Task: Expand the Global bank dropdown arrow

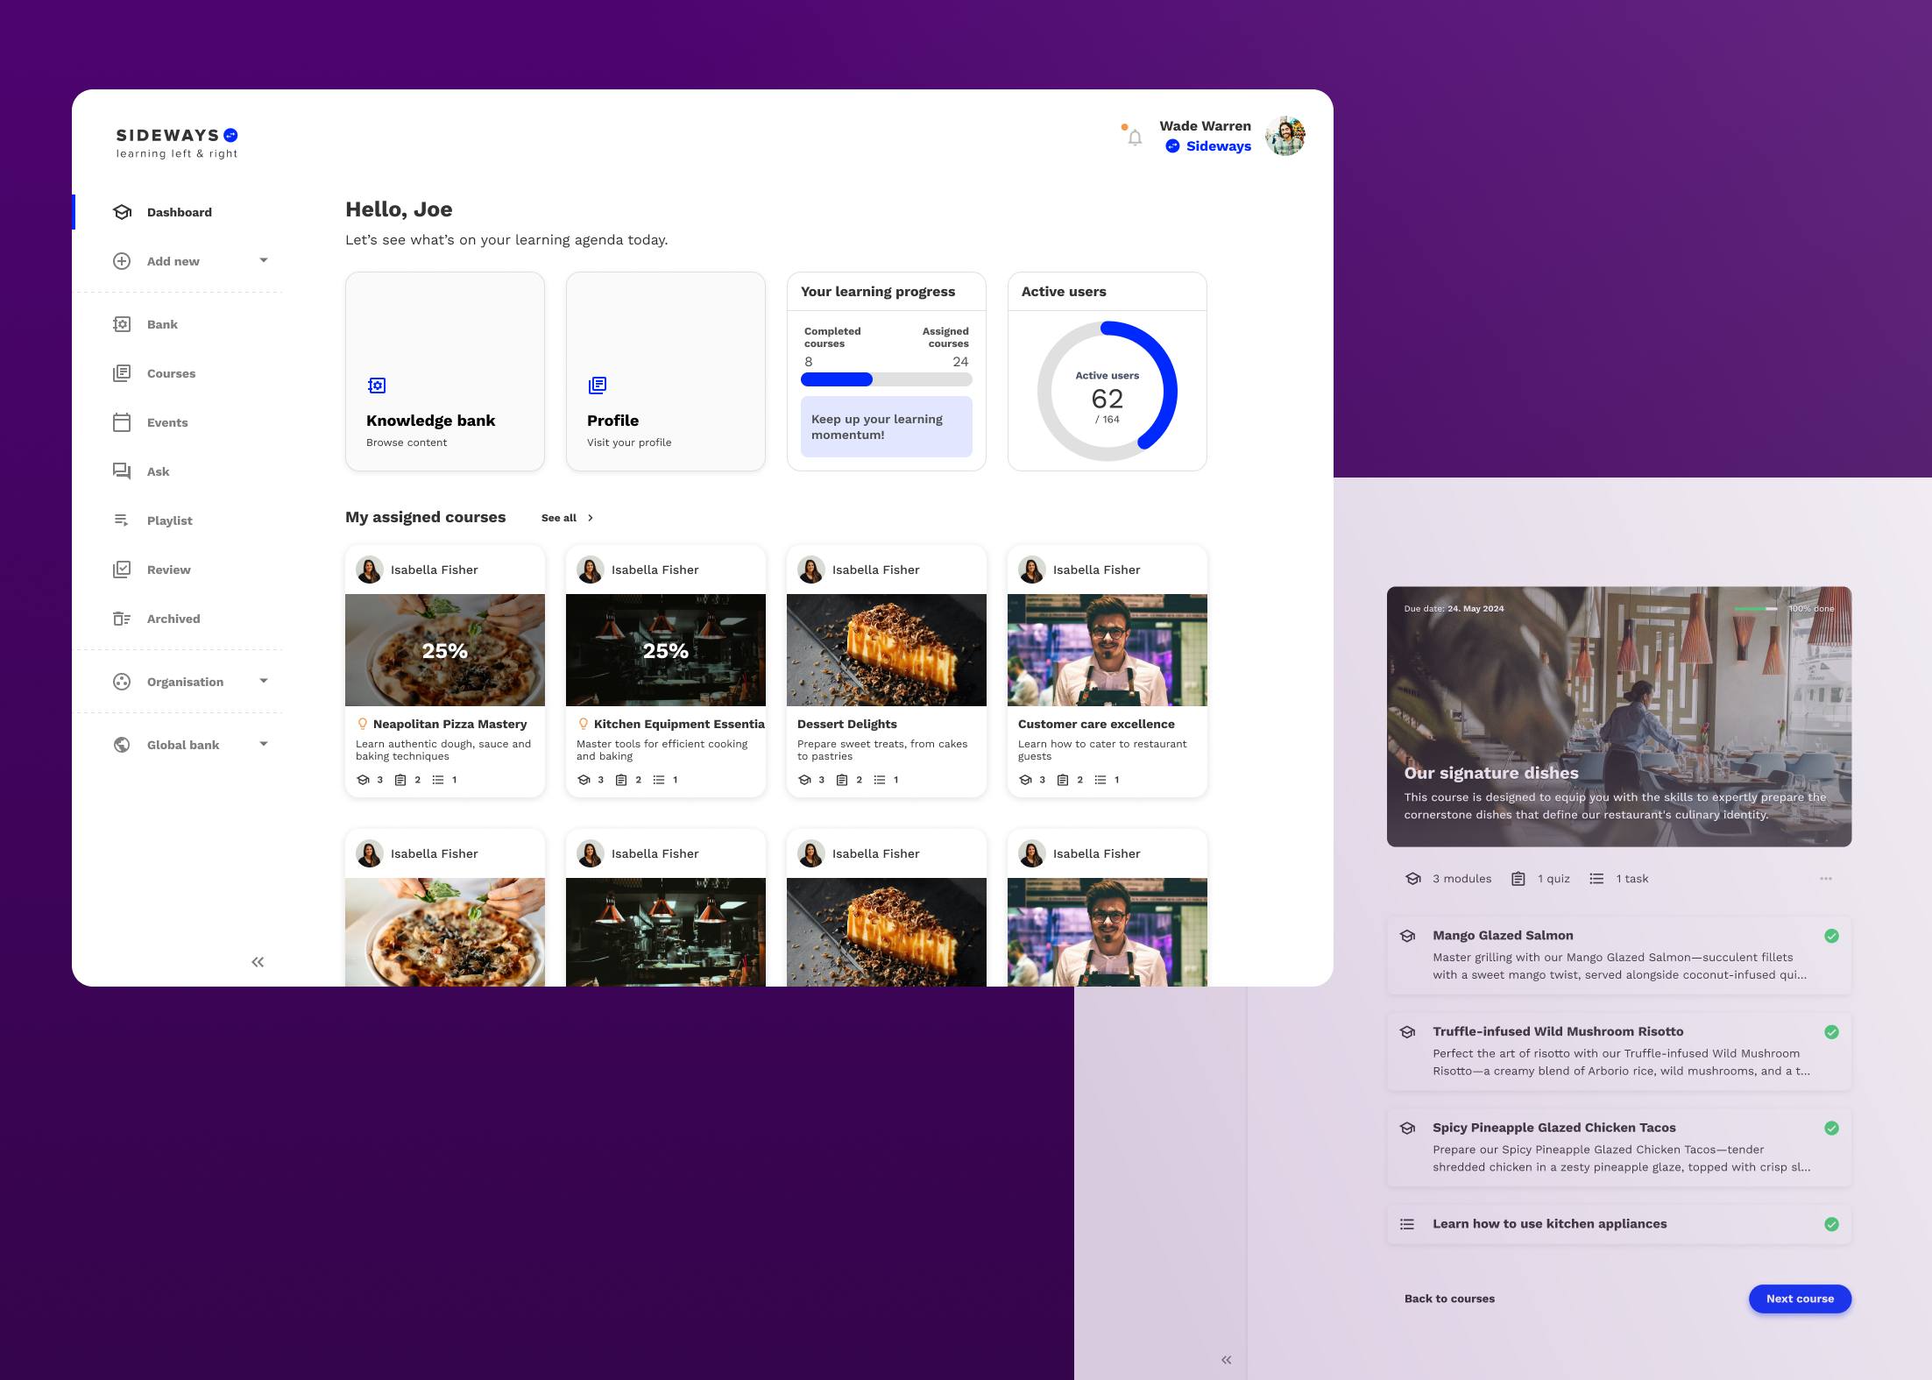Action: [x=264, y=744]
